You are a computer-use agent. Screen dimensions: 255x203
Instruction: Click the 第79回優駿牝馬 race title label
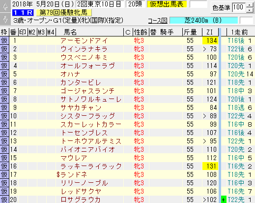click(x=64, y=12)
